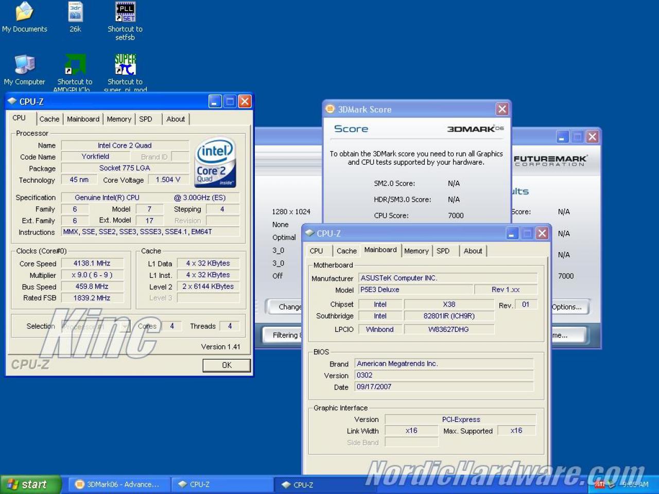
Task: Launch the Shortcut to AMDGPUClock icon
Action: pyautogui.click(x=75, y=73)
